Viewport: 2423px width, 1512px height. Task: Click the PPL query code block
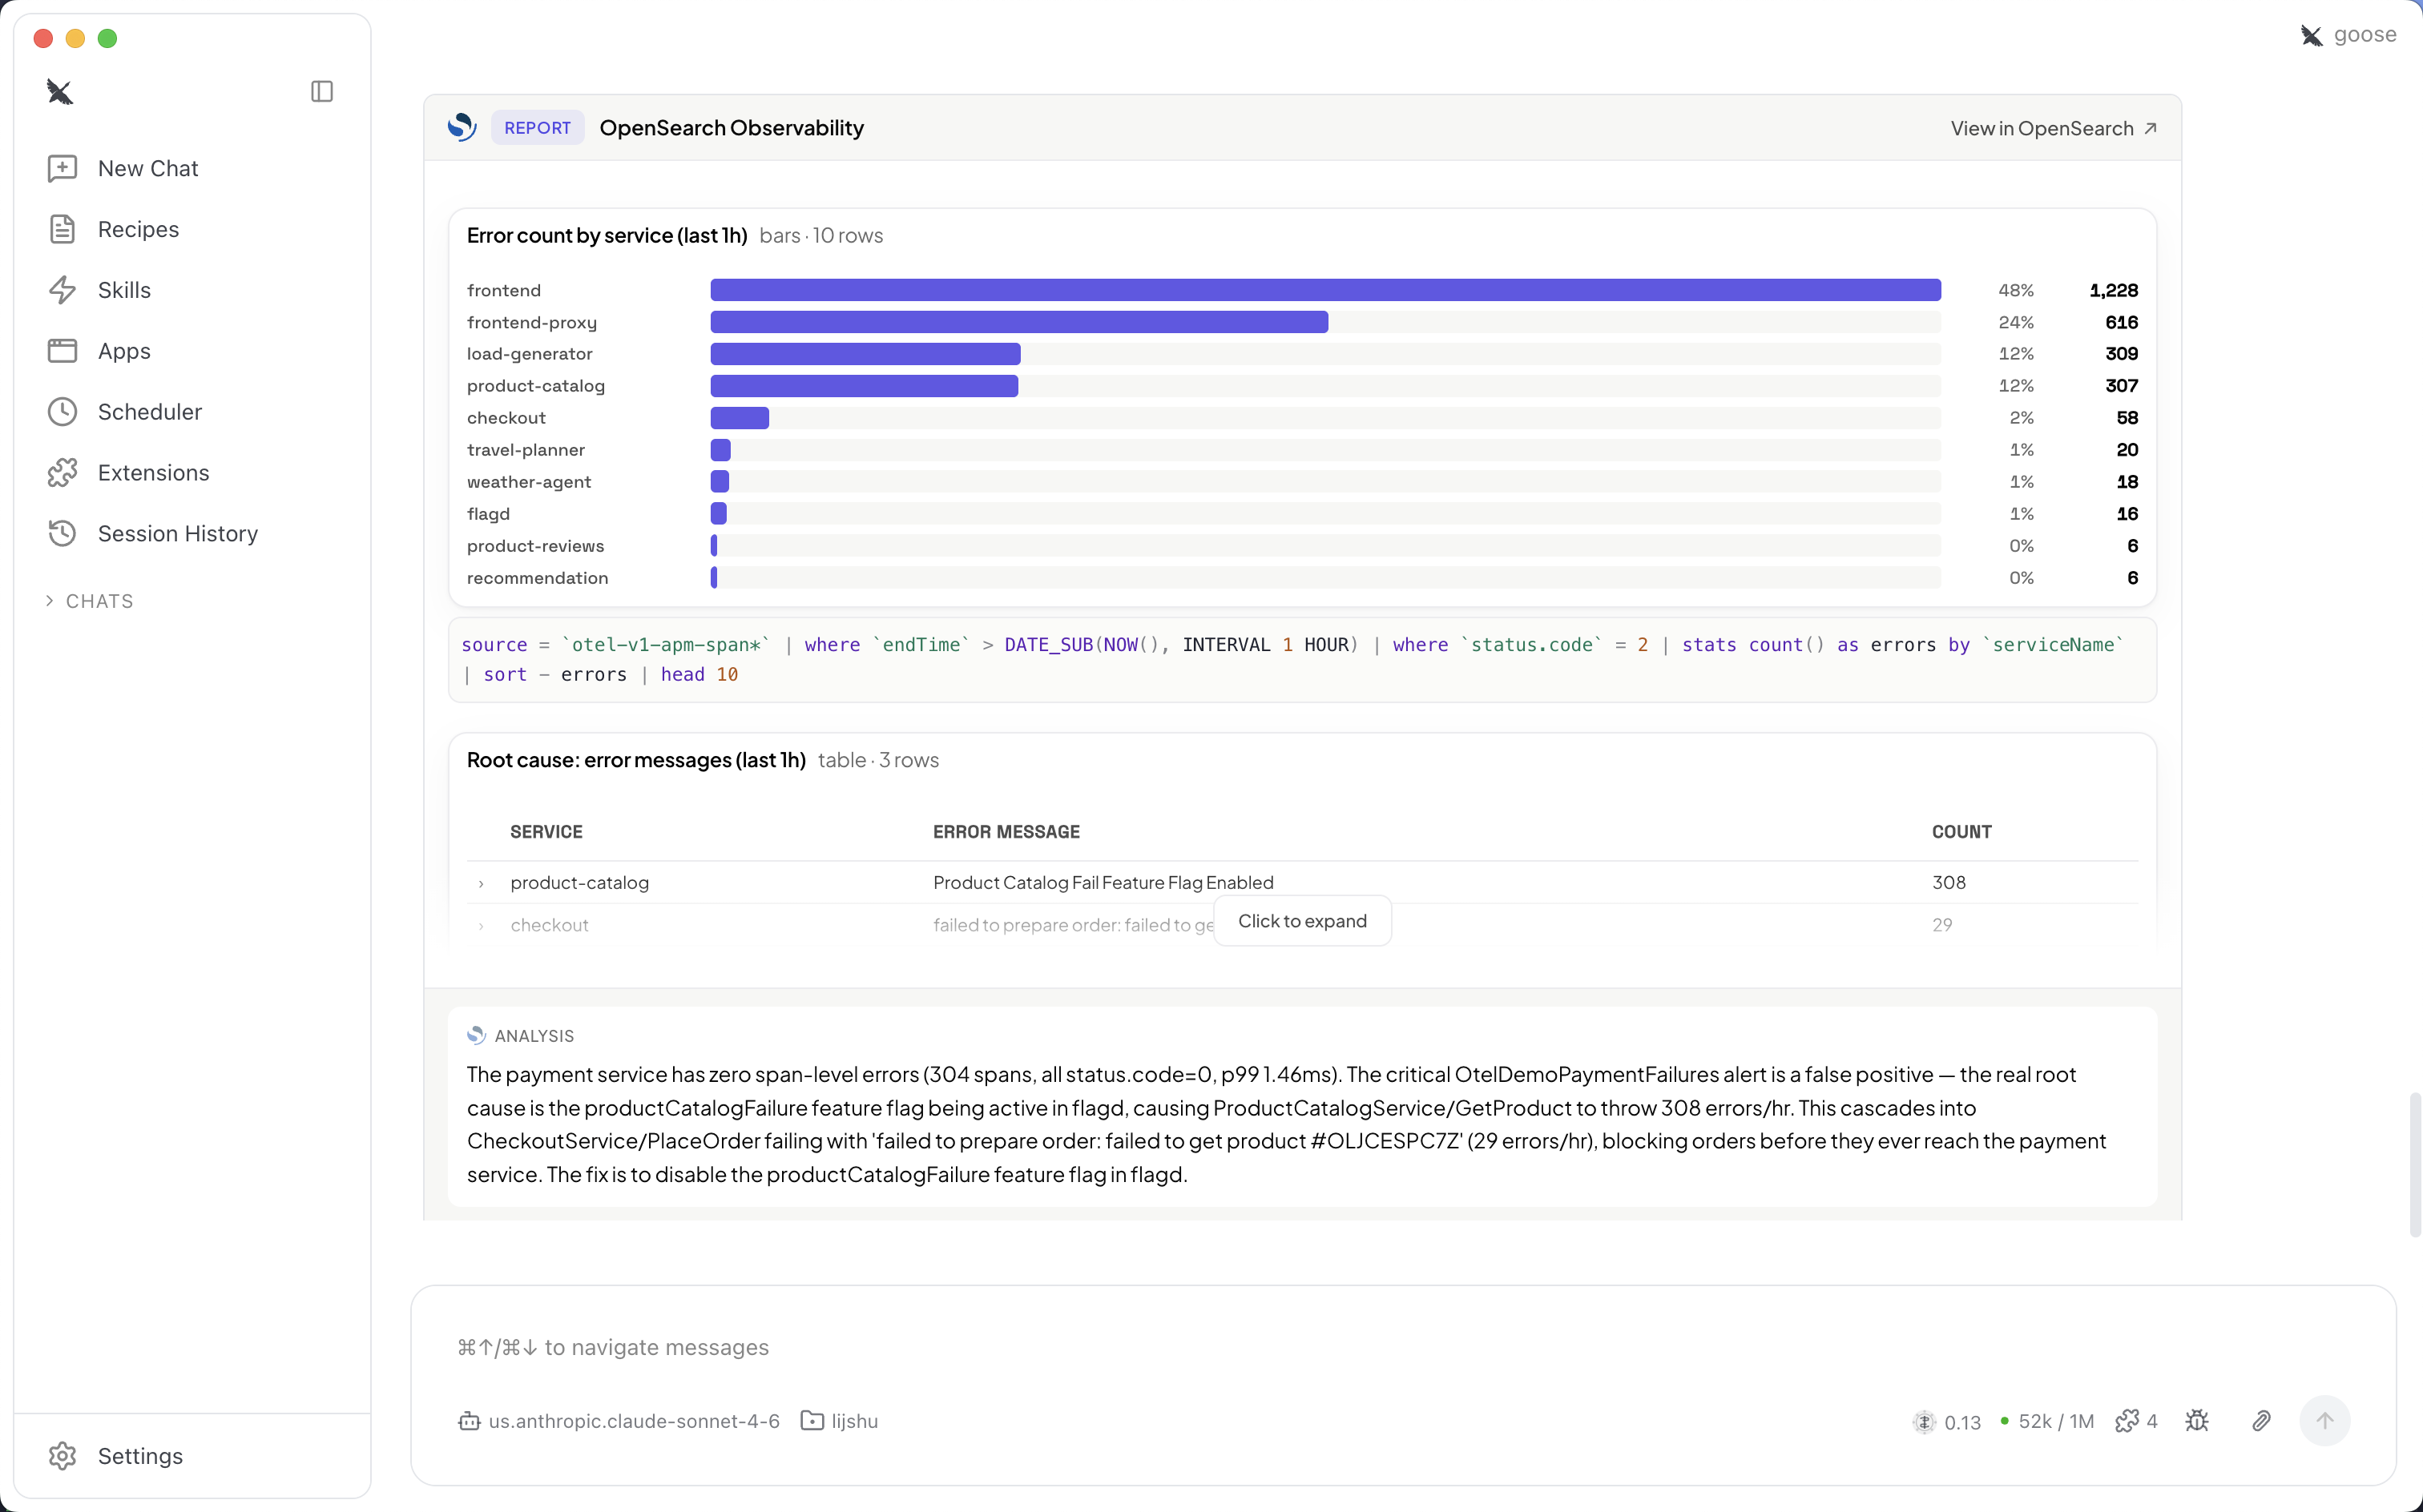pos(1303,660)
